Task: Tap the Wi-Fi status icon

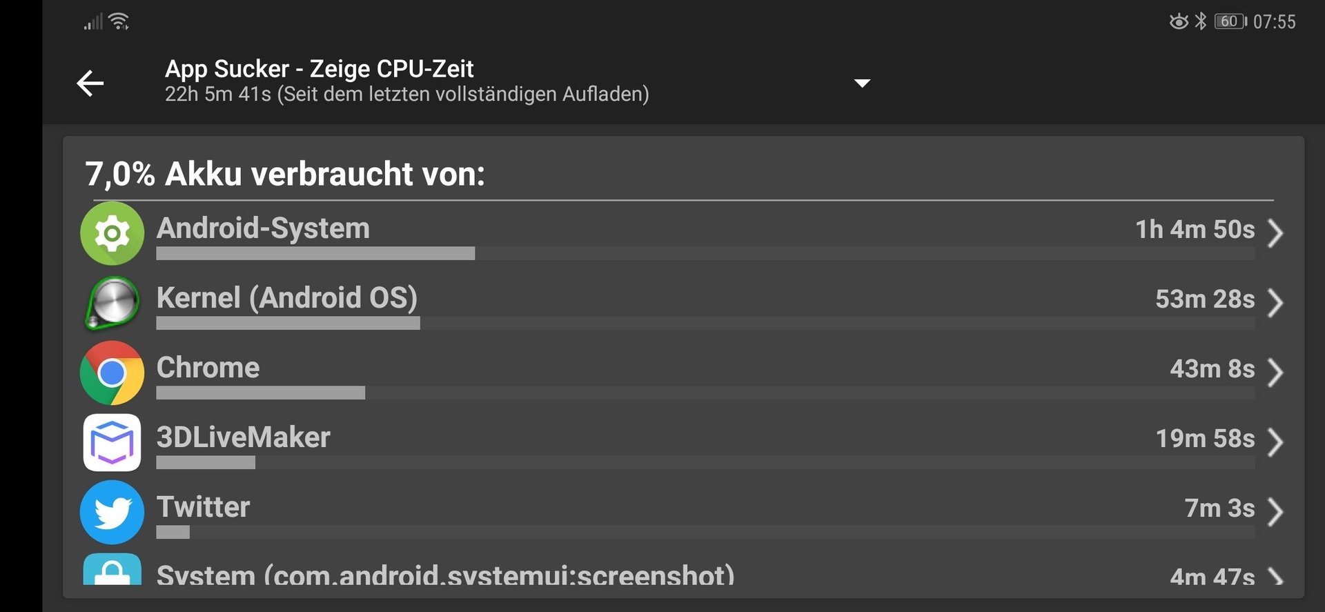Action: (119, 21)
